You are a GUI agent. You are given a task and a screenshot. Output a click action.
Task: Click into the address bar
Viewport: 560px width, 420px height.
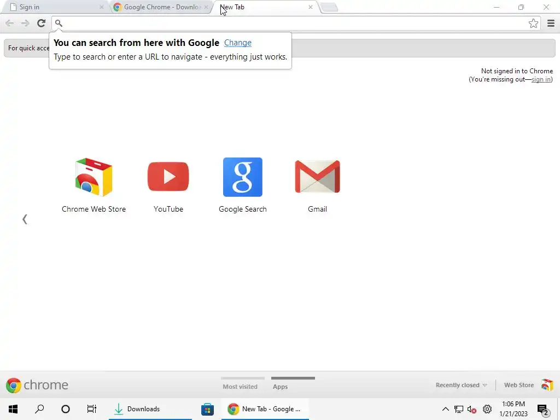click(296, 23)
